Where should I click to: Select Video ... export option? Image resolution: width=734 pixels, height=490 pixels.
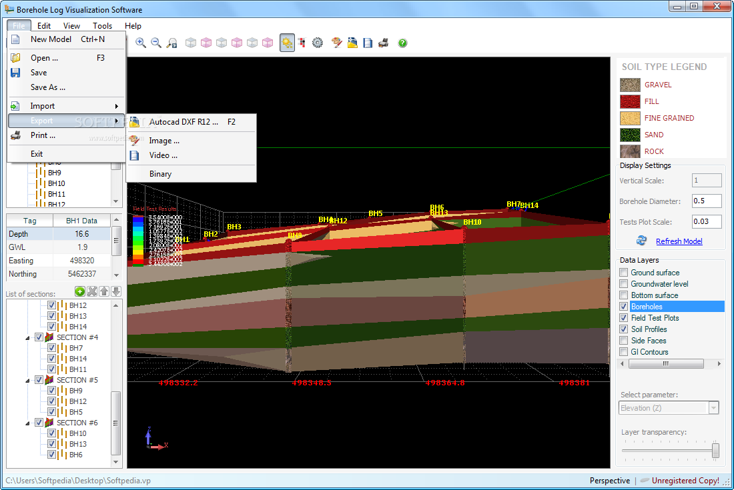coord(192,155)
